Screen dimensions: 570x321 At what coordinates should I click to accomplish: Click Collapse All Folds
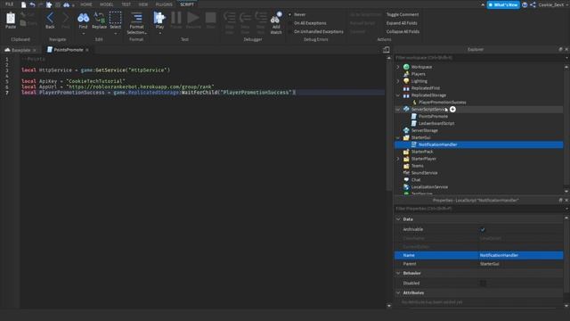403,32
